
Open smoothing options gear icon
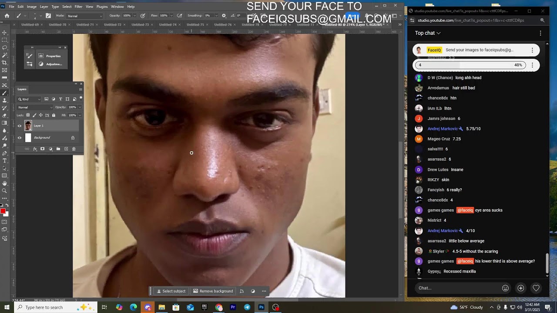click(x=224, y=16)
